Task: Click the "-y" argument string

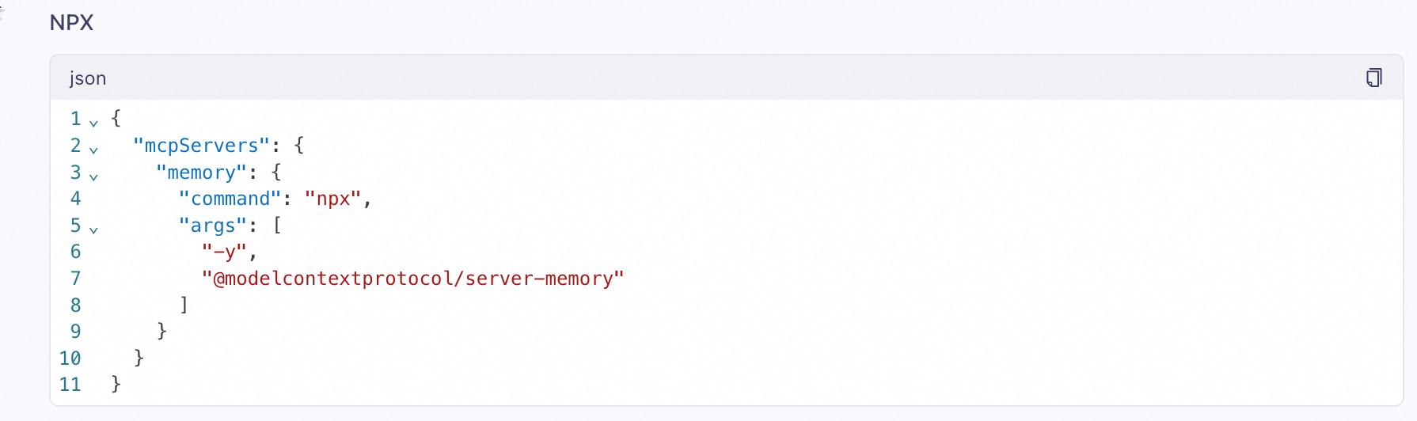Action: coord(225,252)
